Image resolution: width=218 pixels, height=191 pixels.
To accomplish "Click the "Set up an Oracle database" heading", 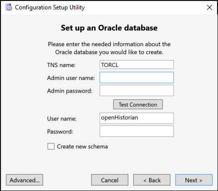I will click(109, 28).
